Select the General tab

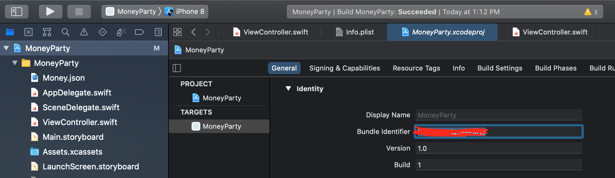(x=284, y=68)
